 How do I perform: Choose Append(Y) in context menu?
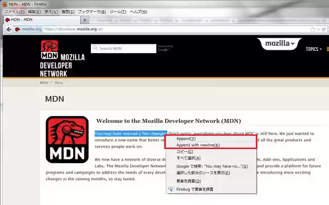coord(211,139)
